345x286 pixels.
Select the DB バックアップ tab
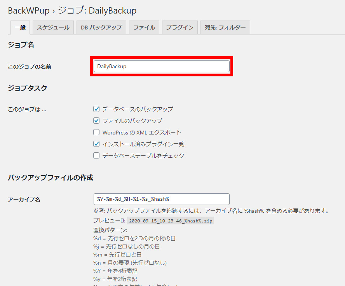(x=101, y=28)
